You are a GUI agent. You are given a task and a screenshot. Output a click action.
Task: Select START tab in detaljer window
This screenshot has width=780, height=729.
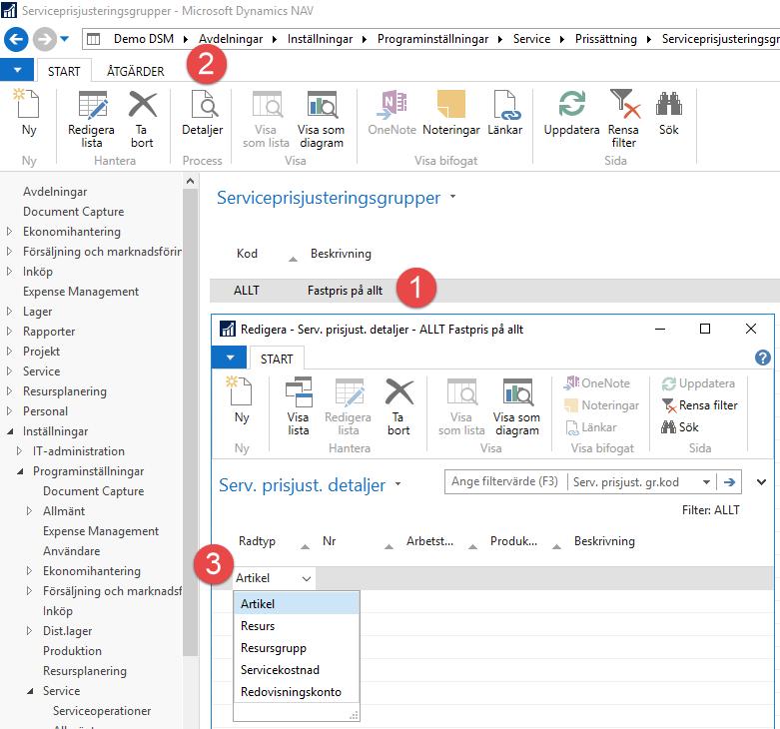point(277,360)
